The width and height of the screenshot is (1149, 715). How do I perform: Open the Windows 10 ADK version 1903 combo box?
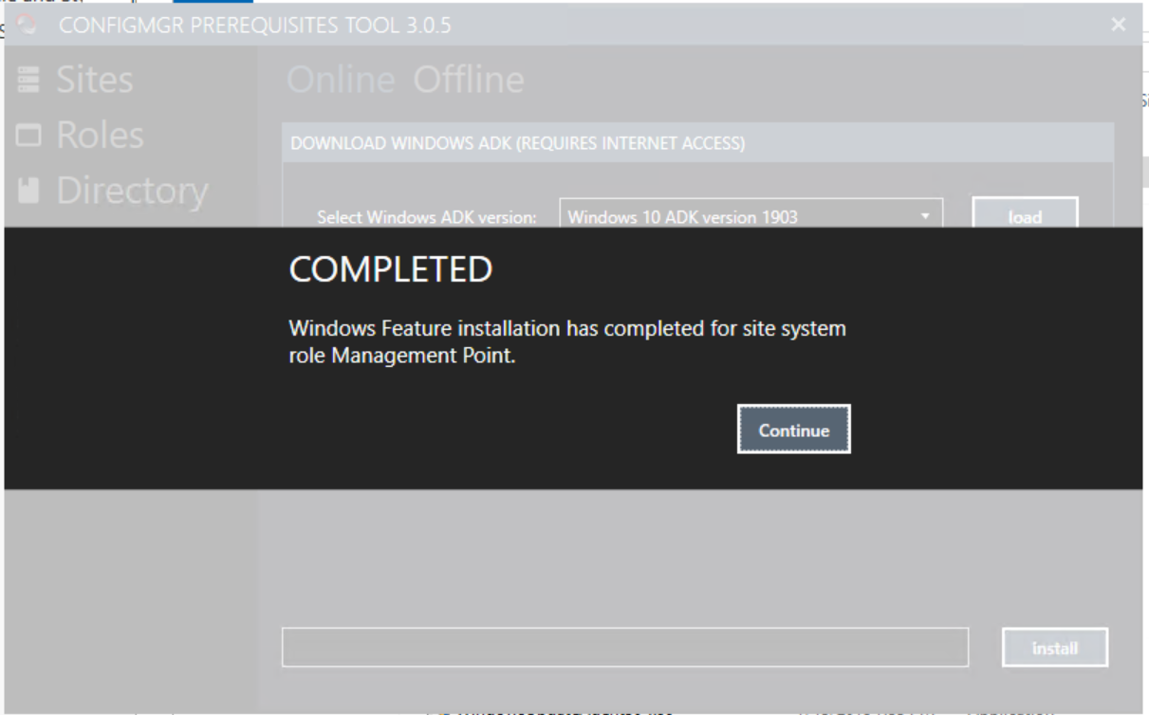point(751,216)
